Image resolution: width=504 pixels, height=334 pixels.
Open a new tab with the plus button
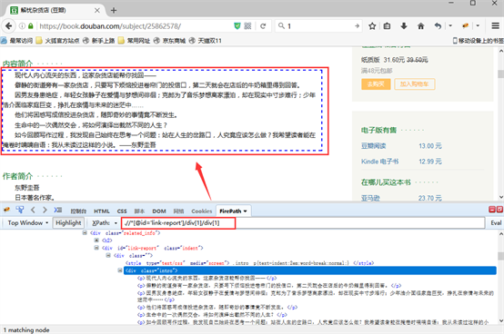[114, 10]
